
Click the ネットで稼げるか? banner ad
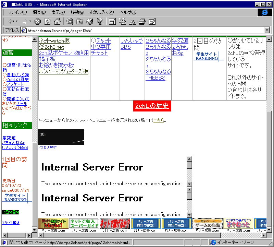115,224
